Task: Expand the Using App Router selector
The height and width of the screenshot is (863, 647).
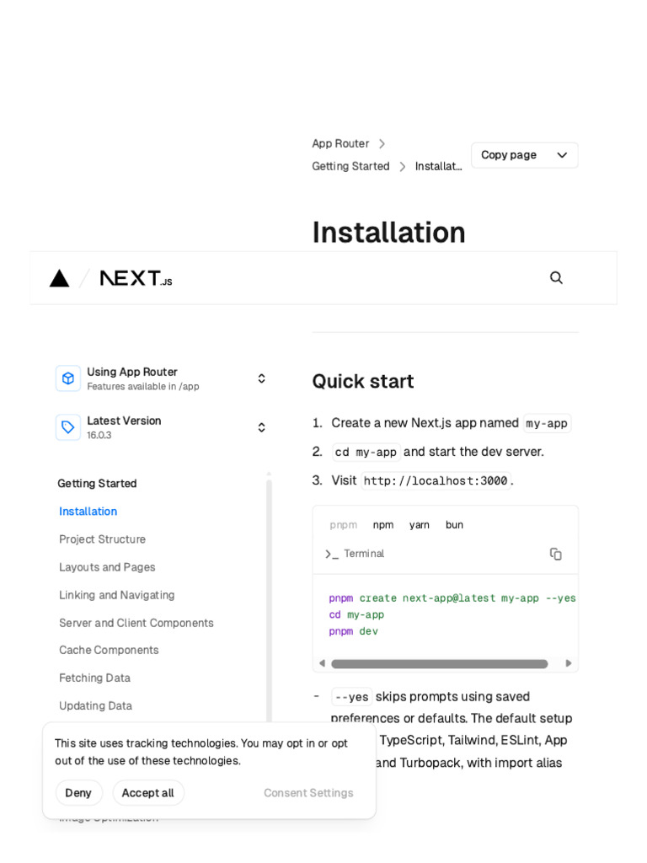Action: [262, 378]
